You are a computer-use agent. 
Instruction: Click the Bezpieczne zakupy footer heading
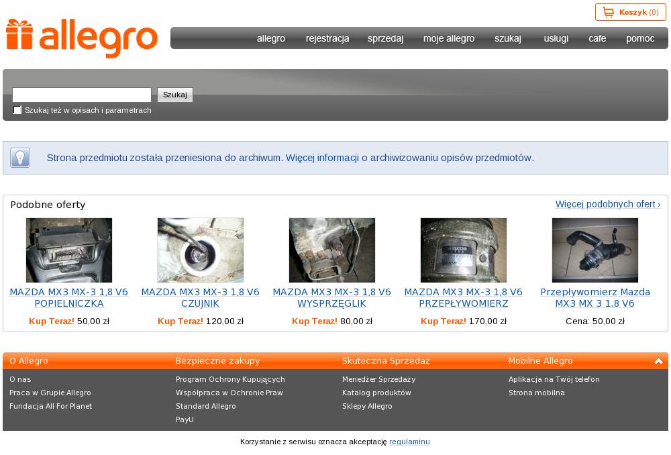pos(218,361)
